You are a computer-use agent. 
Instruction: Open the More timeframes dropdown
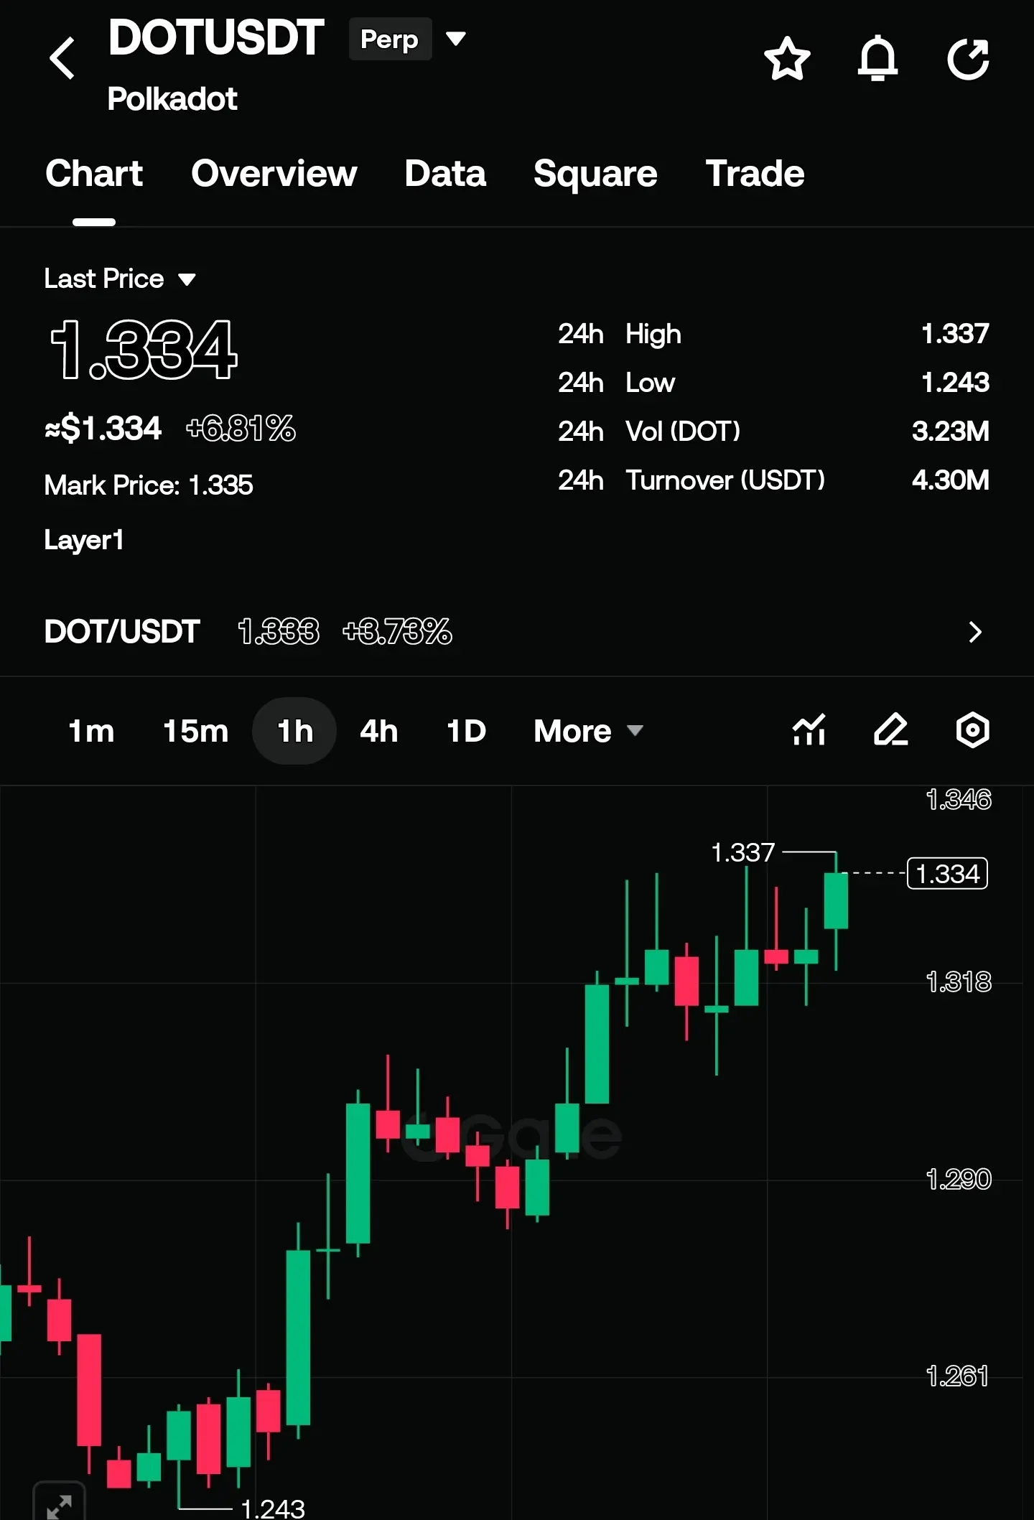point(588,731)
